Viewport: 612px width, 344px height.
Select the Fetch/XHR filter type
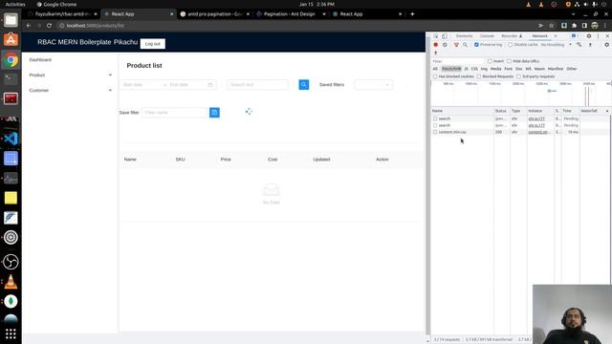451,69
